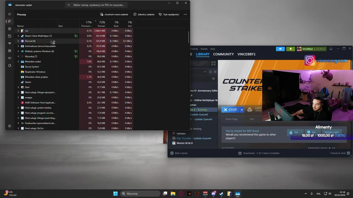The width and height of the screenshot is (353, 198).
Task: Open the Help menu in Steam
Action: coord(213,49)
